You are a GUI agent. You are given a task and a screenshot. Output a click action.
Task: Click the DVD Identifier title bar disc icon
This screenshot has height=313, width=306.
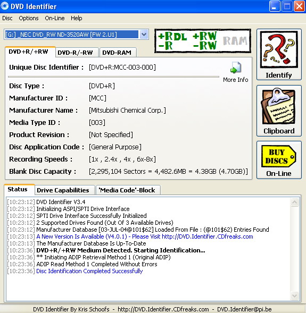[5, 6]
